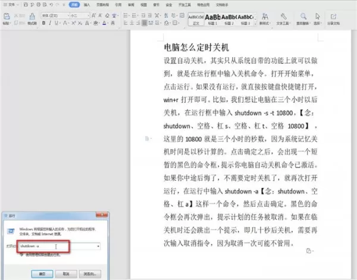Expand the font name dropdown

pyautogui.click(x=68, y=15)
